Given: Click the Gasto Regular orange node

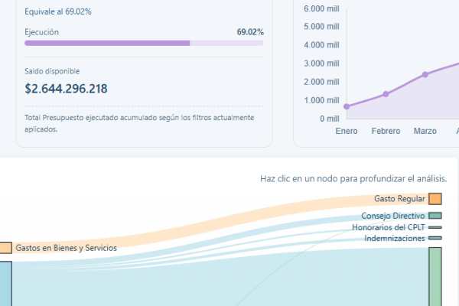Looking at the screenshot, I should pyautogui.click(x=435, y=199).
